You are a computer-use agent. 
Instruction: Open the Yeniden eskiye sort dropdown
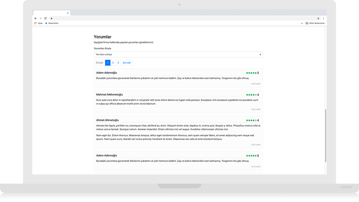pos(178,55)
